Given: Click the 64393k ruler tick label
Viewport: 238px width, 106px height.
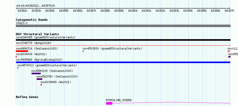Looking at the screenshot, I should [174, 11].
